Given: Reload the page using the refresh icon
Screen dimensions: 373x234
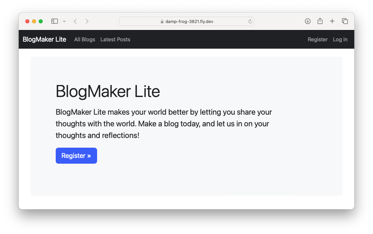Looking at the screenshot, I should coord(250,21).
